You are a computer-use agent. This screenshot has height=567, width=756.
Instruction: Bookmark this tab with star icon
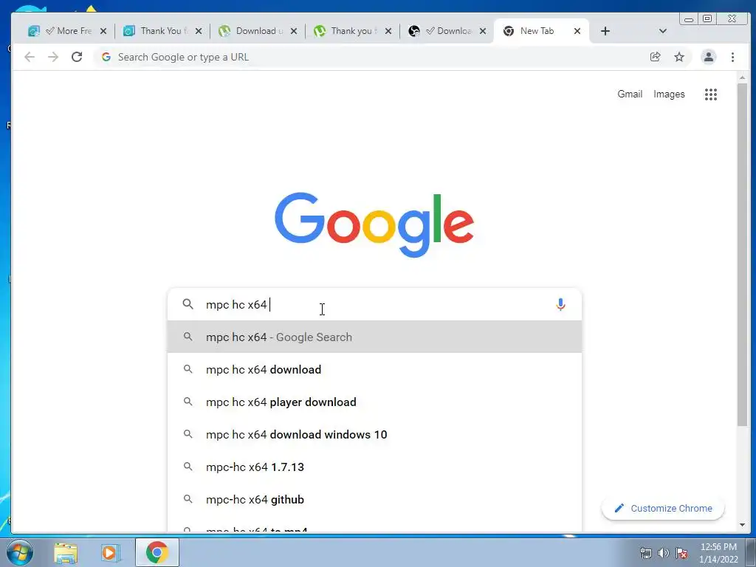pos(679,57)
